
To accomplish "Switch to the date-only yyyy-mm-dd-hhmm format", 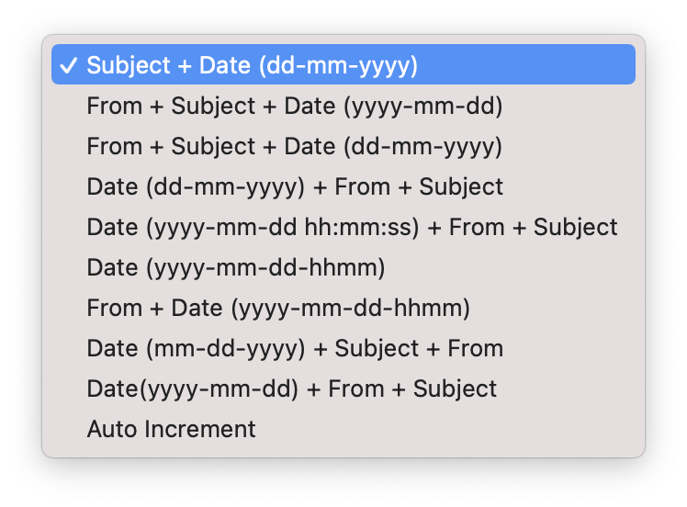I will (235, 267).
